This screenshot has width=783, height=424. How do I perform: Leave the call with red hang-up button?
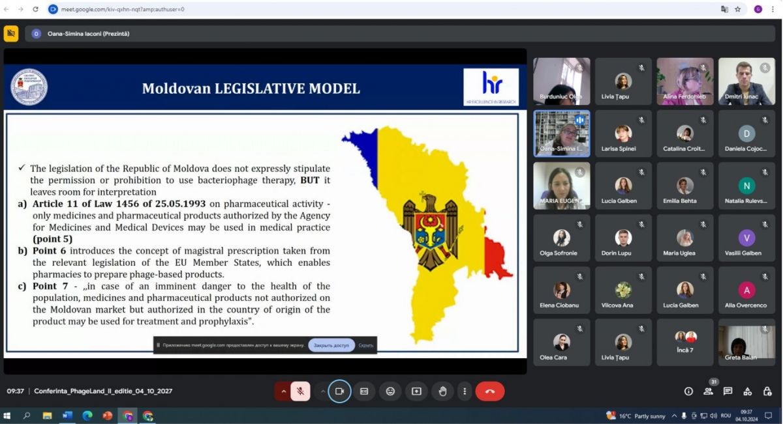489,391
